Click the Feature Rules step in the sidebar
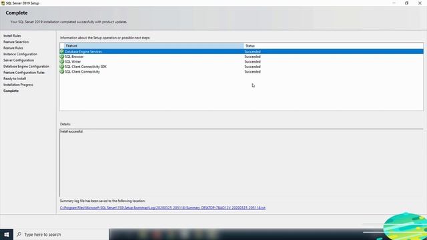This screenshot has width=427, height=240. [x=13, y=48]
